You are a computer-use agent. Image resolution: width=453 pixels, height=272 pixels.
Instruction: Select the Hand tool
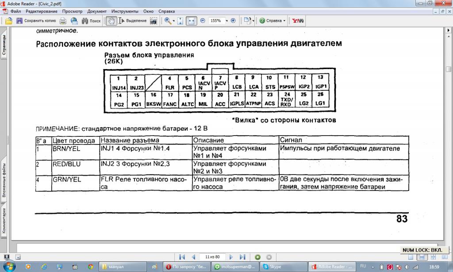[111, 21]
